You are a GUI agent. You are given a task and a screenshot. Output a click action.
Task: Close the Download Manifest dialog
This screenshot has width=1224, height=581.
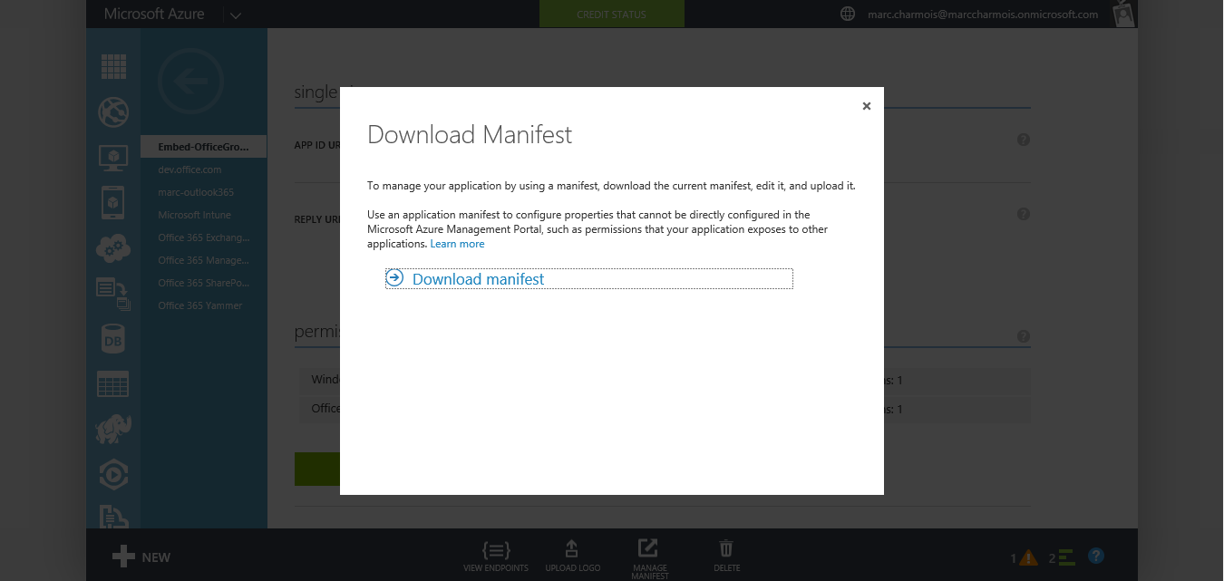coord(866,106)
